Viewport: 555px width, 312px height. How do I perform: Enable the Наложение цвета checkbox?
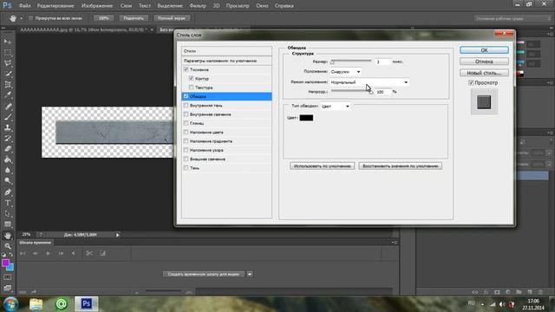186,133
